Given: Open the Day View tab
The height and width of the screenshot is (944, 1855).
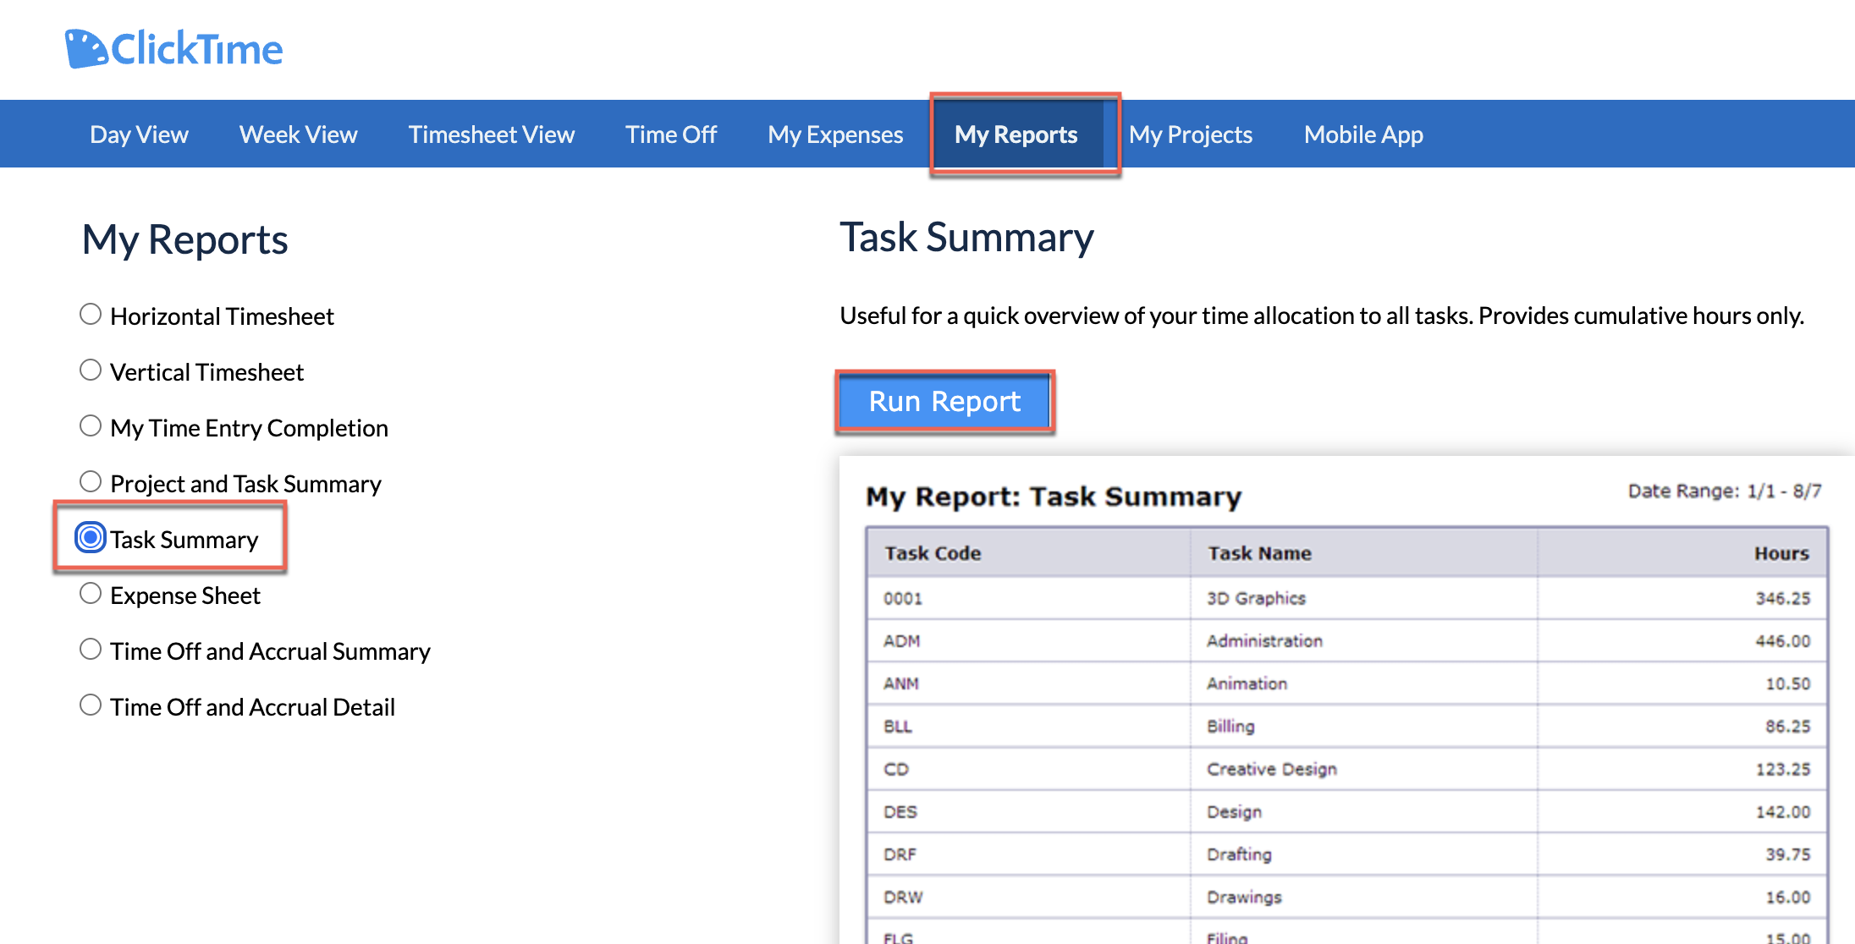Looking at the screenshot, I should pyautogui.click(x=139, y=134).
